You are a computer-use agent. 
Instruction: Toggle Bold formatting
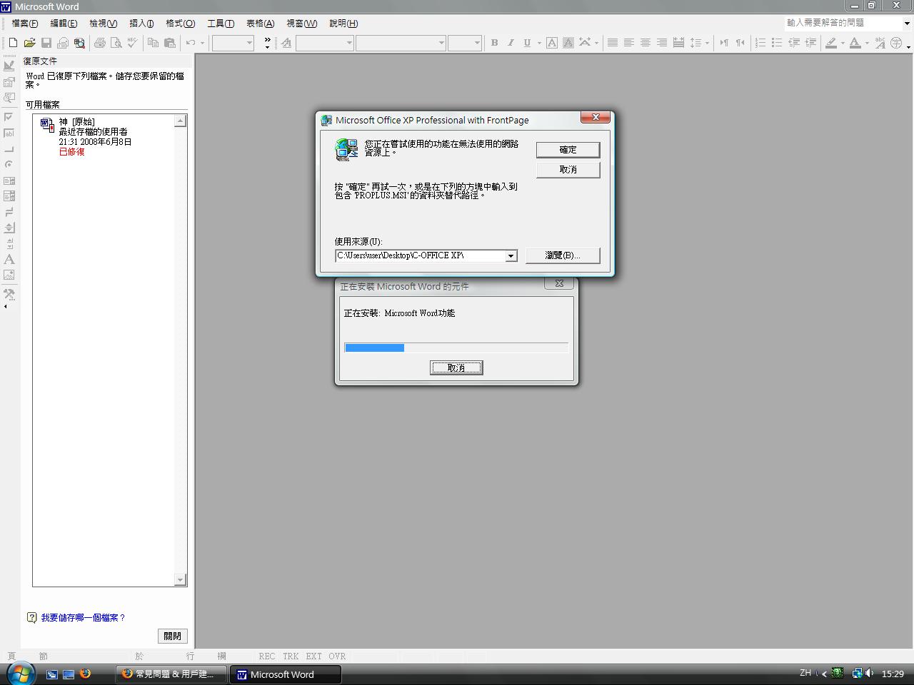coord(494,43)
